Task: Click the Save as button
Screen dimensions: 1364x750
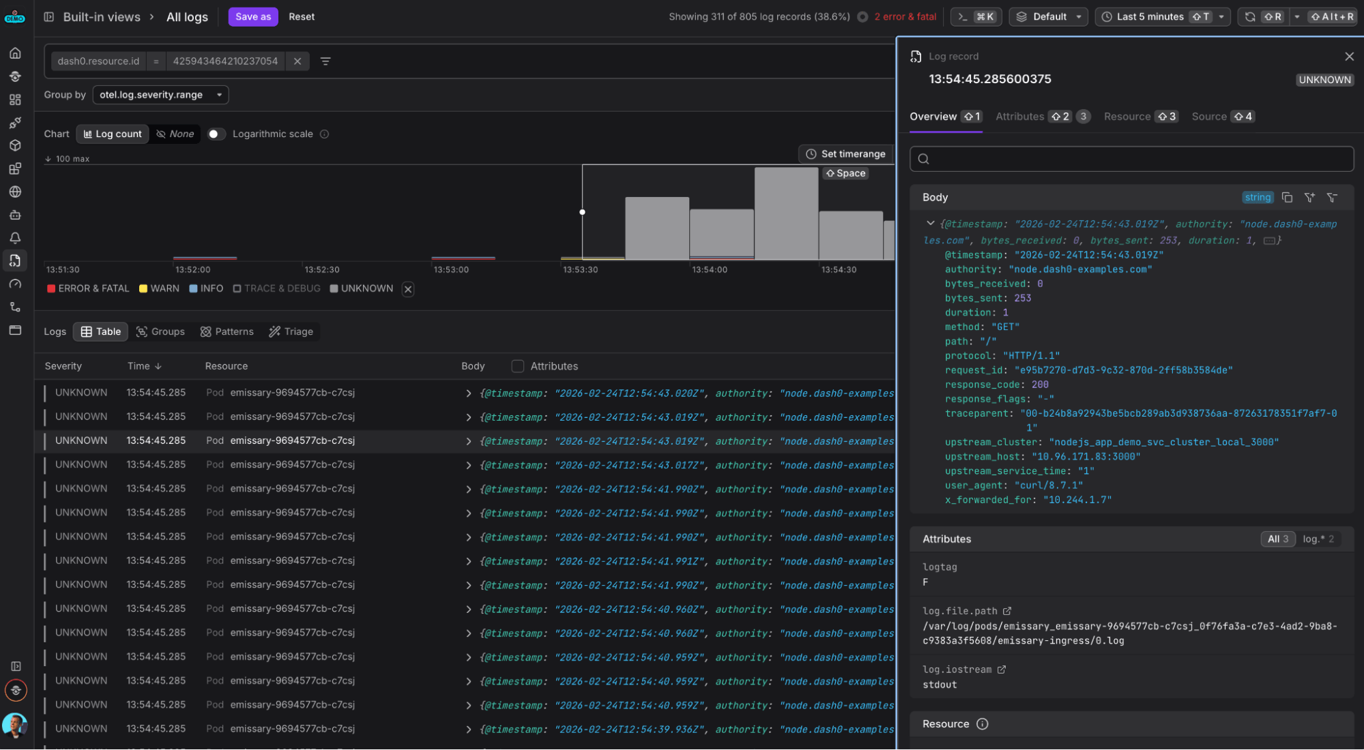Action: coord(253,17)
